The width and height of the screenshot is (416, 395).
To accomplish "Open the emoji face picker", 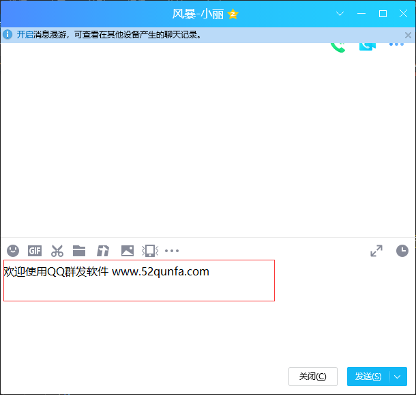I will (x=13, y=251).
